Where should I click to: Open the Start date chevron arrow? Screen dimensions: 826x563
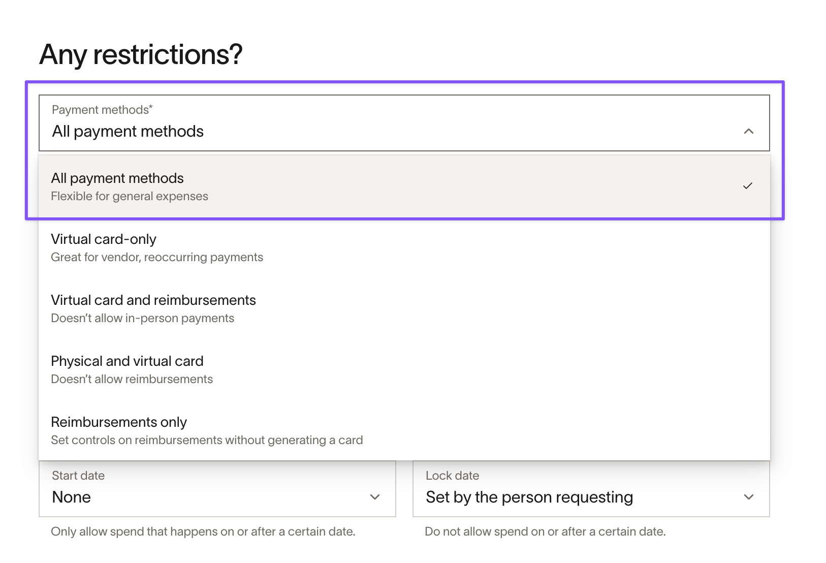tap(375, 497)
